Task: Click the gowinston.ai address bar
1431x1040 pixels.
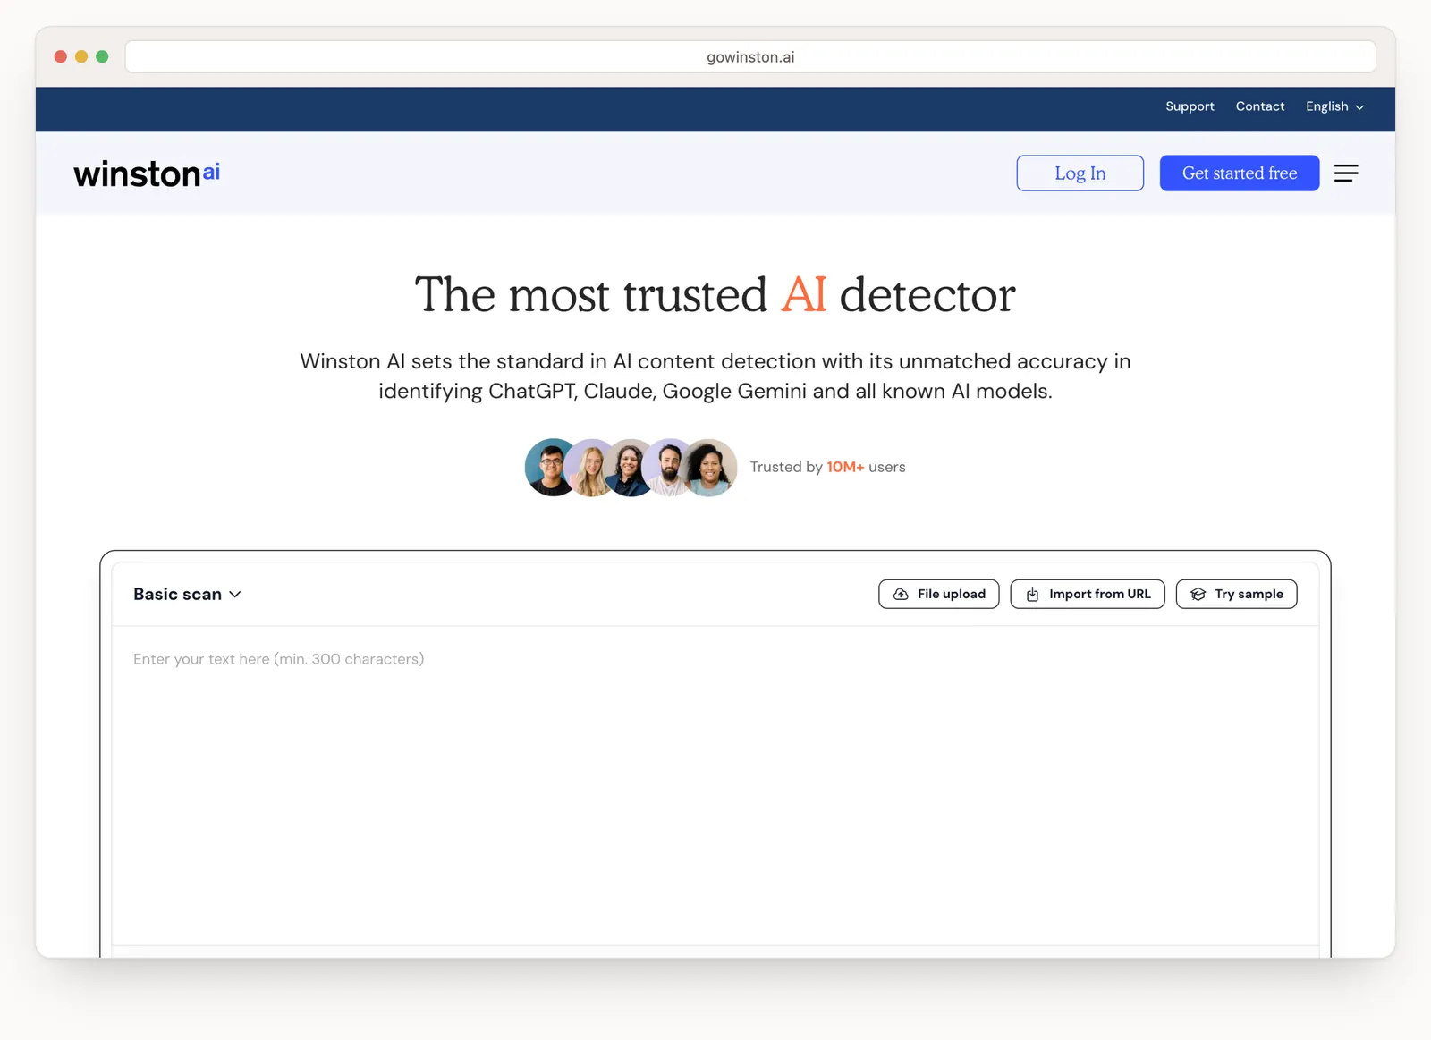Action: tap(750, 57)
